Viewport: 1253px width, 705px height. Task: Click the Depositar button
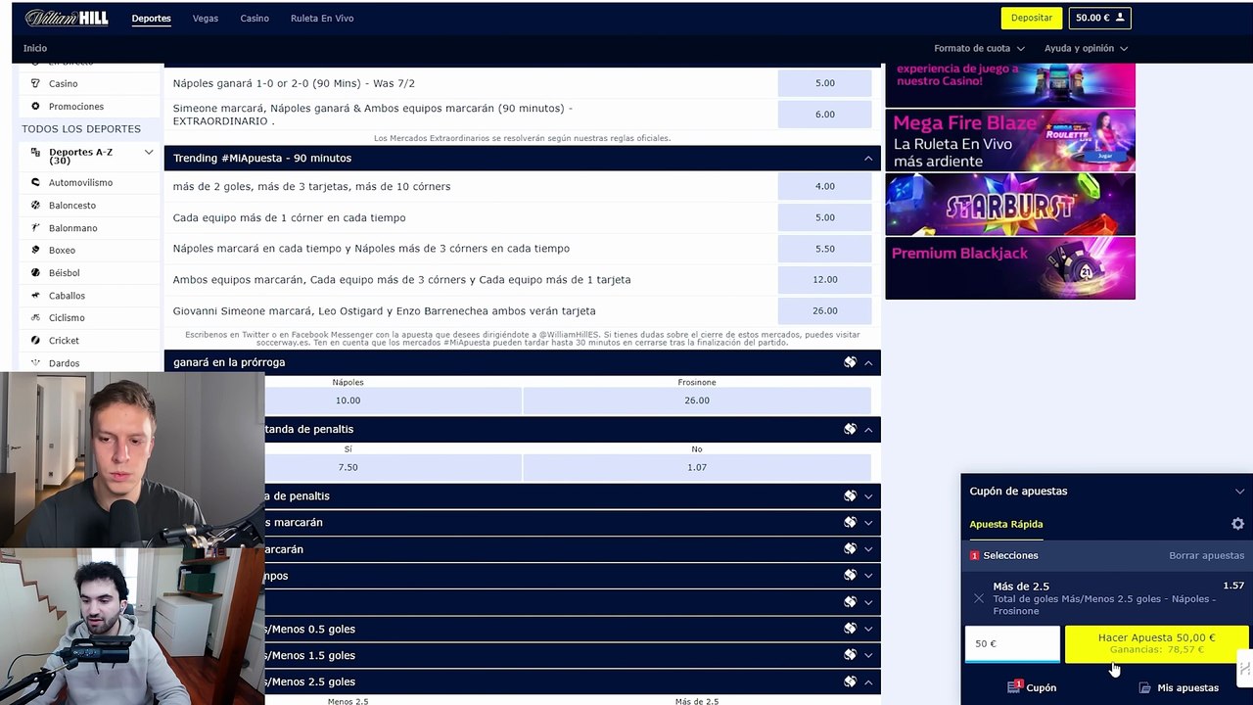[x=1032, y=18]
